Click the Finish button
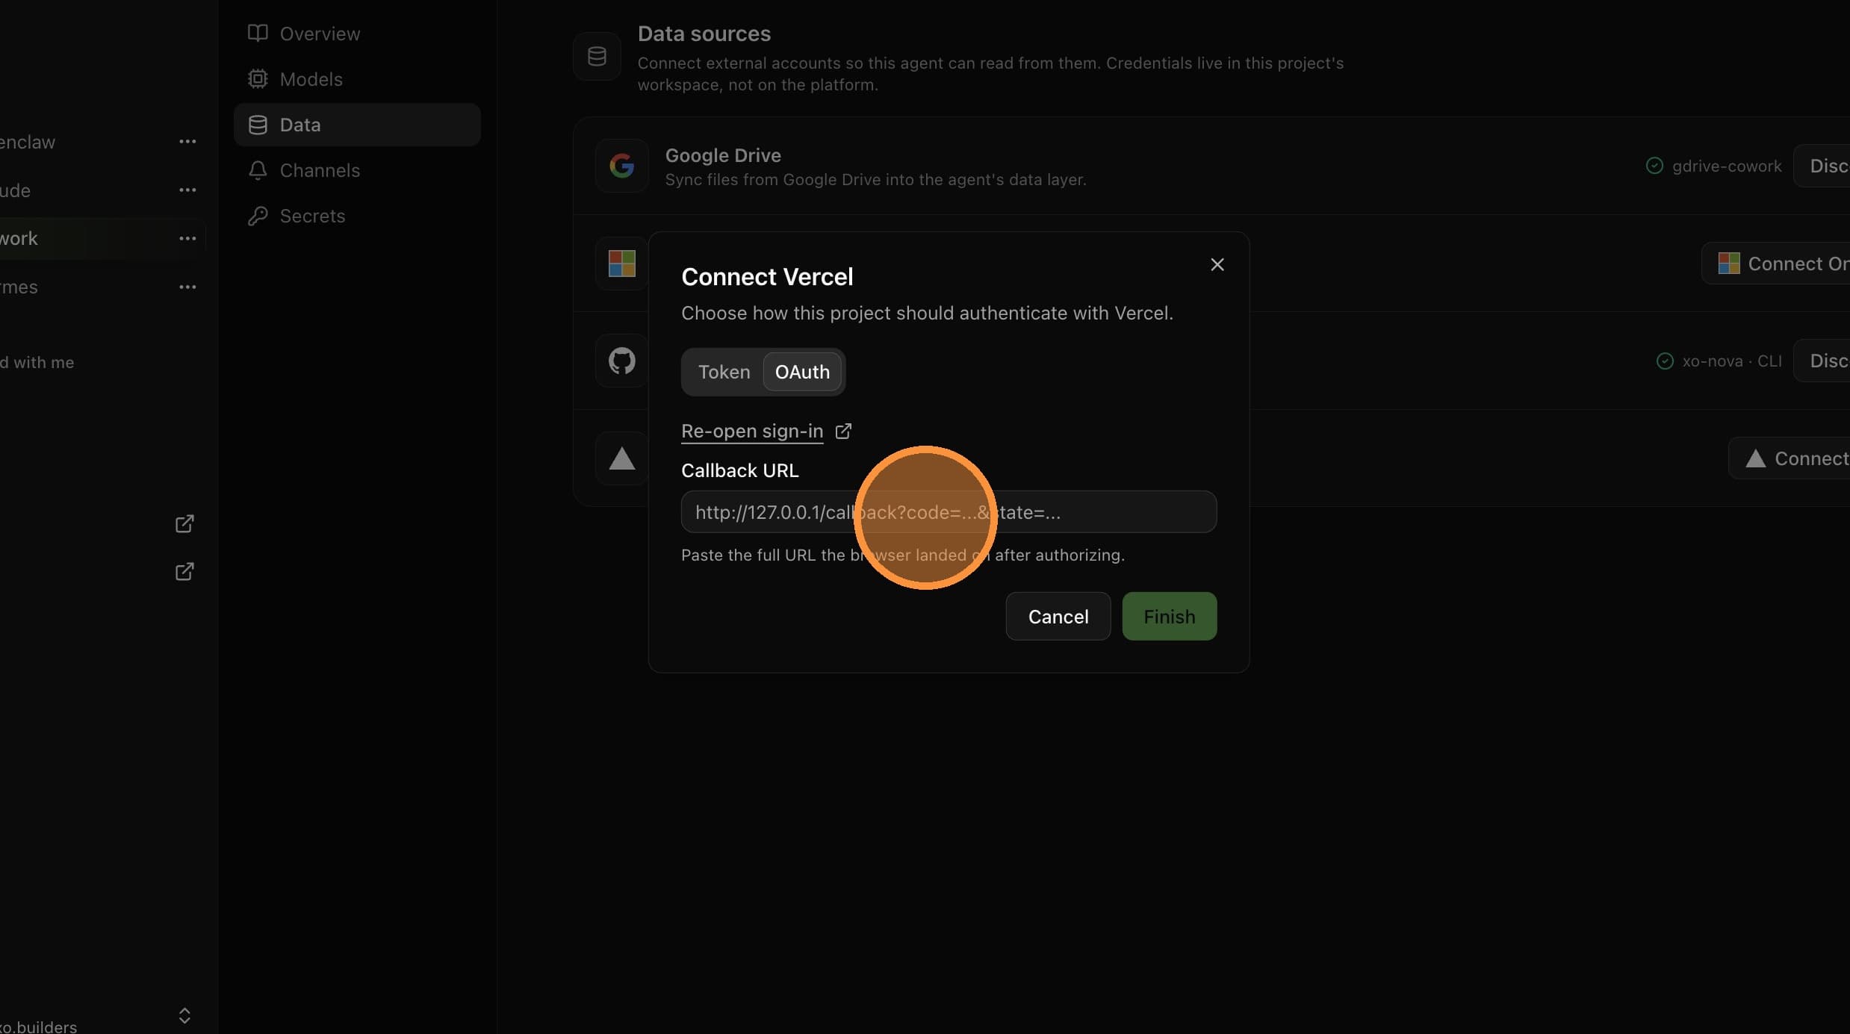This screenshot has width=1850, height=1034. pos(1169,616)
